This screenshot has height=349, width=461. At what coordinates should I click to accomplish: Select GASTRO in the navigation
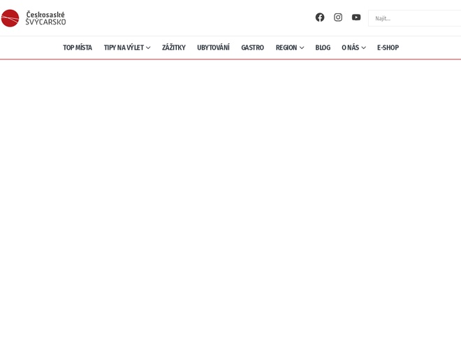click(252, 47)
